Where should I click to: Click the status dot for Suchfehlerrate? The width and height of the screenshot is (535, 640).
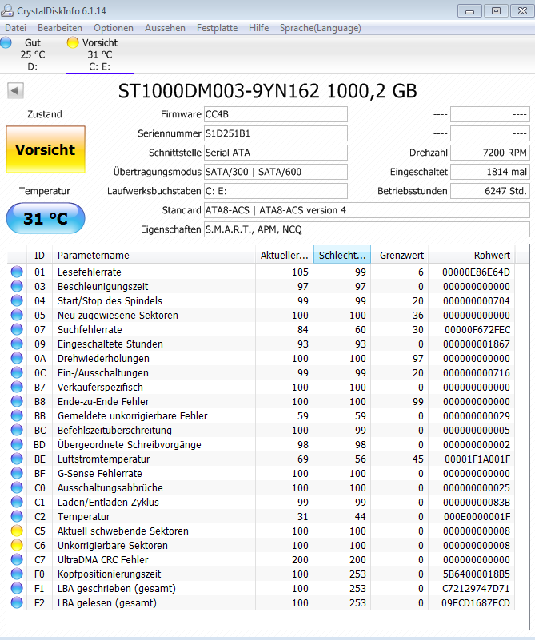tap(17, 329)
